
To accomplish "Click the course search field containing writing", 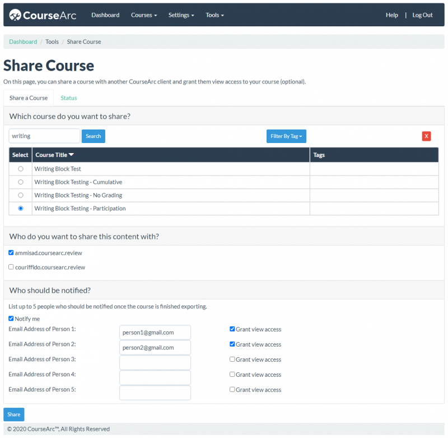I will [x=44, y=136].
